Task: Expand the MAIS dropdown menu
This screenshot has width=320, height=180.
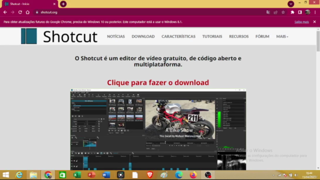Action: pos(282,36)
